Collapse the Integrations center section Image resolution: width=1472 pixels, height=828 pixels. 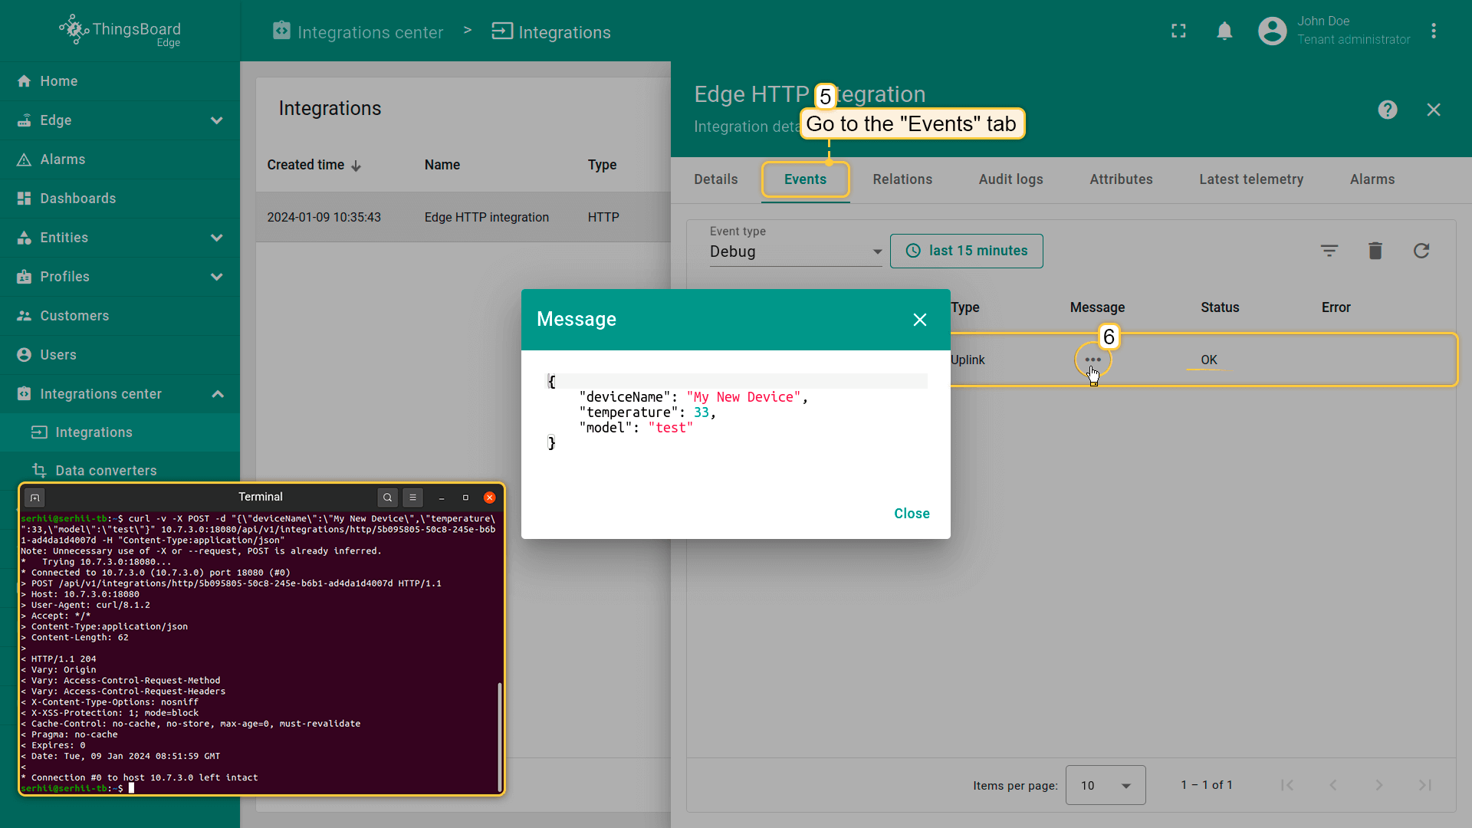pos(217,394)
